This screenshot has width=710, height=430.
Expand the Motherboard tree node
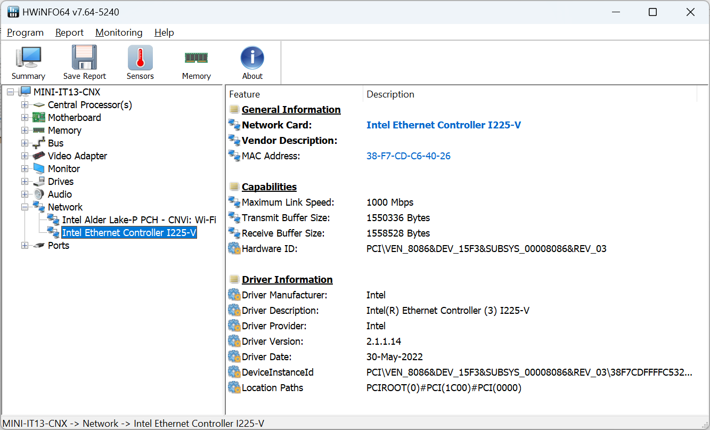(x=25, y=117)
